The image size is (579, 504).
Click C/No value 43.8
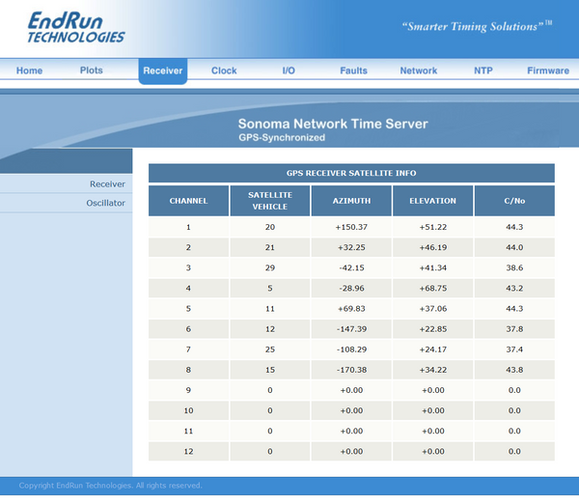(x=514, y=370)
